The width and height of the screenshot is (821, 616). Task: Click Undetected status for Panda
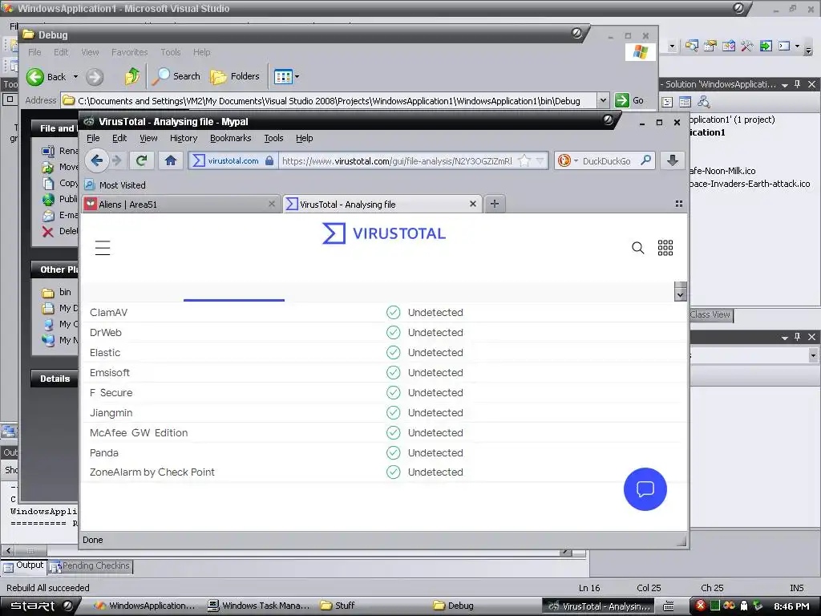coord(435,452)
